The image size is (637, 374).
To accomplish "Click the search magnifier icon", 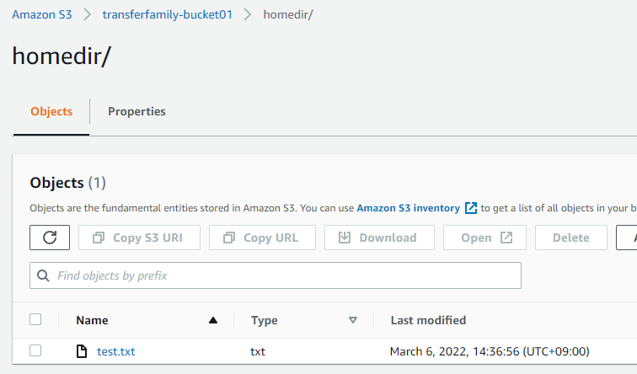I will [x=44, y=275].
